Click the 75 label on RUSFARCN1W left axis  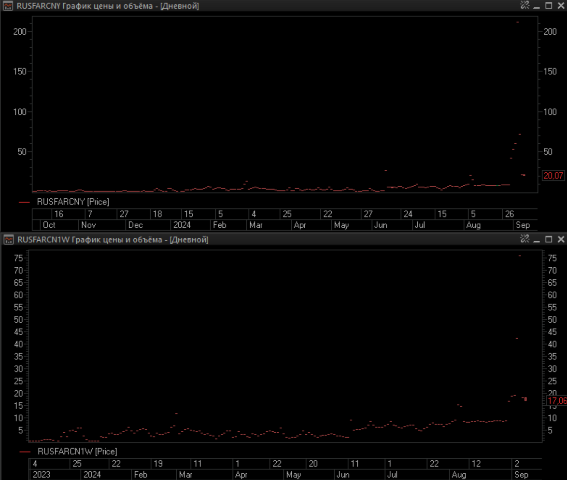(x=18, y=258)
